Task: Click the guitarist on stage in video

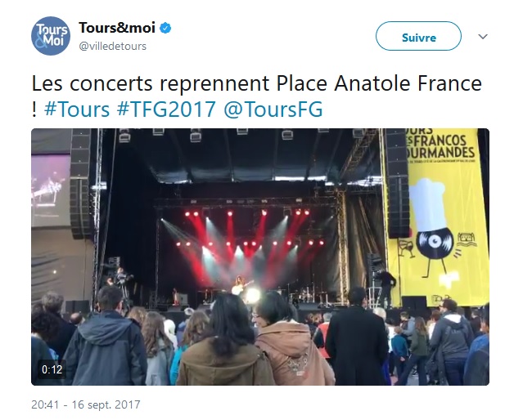Action: 241,285
